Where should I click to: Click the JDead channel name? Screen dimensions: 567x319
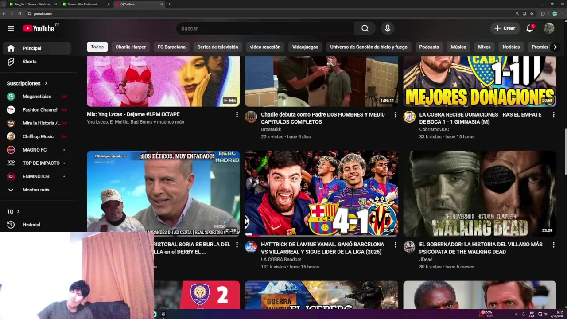click(x=426, y=260)
